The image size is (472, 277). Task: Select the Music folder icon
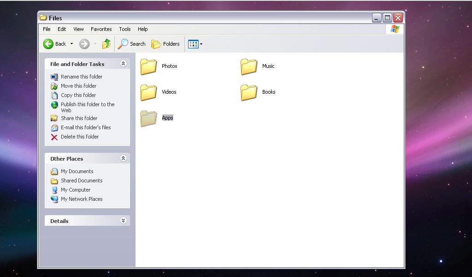pos(249,66)
